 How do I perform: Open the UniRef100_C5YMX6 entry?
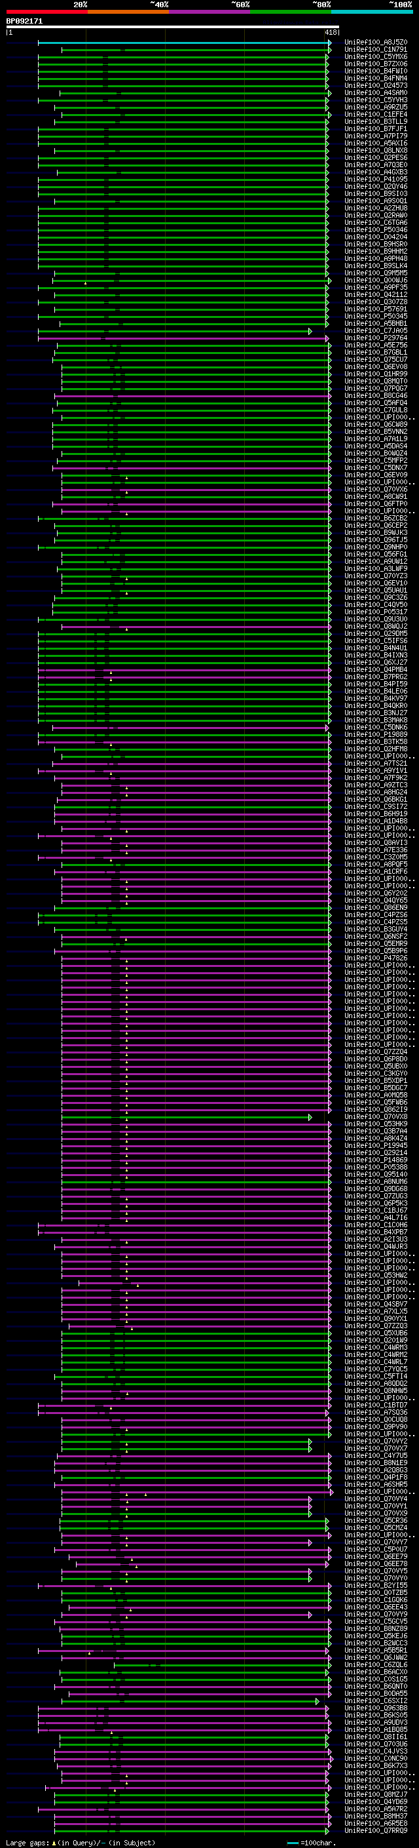click(x=375, y=56)
